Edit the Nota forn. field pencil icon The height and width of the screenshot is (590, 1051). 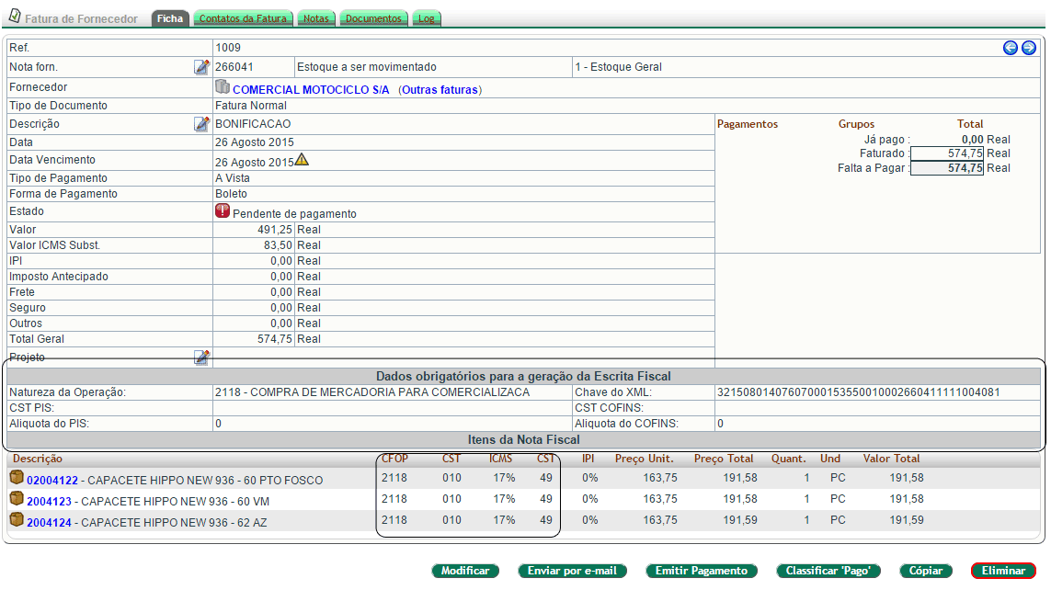pyautogui.click(x=201, y=66)
